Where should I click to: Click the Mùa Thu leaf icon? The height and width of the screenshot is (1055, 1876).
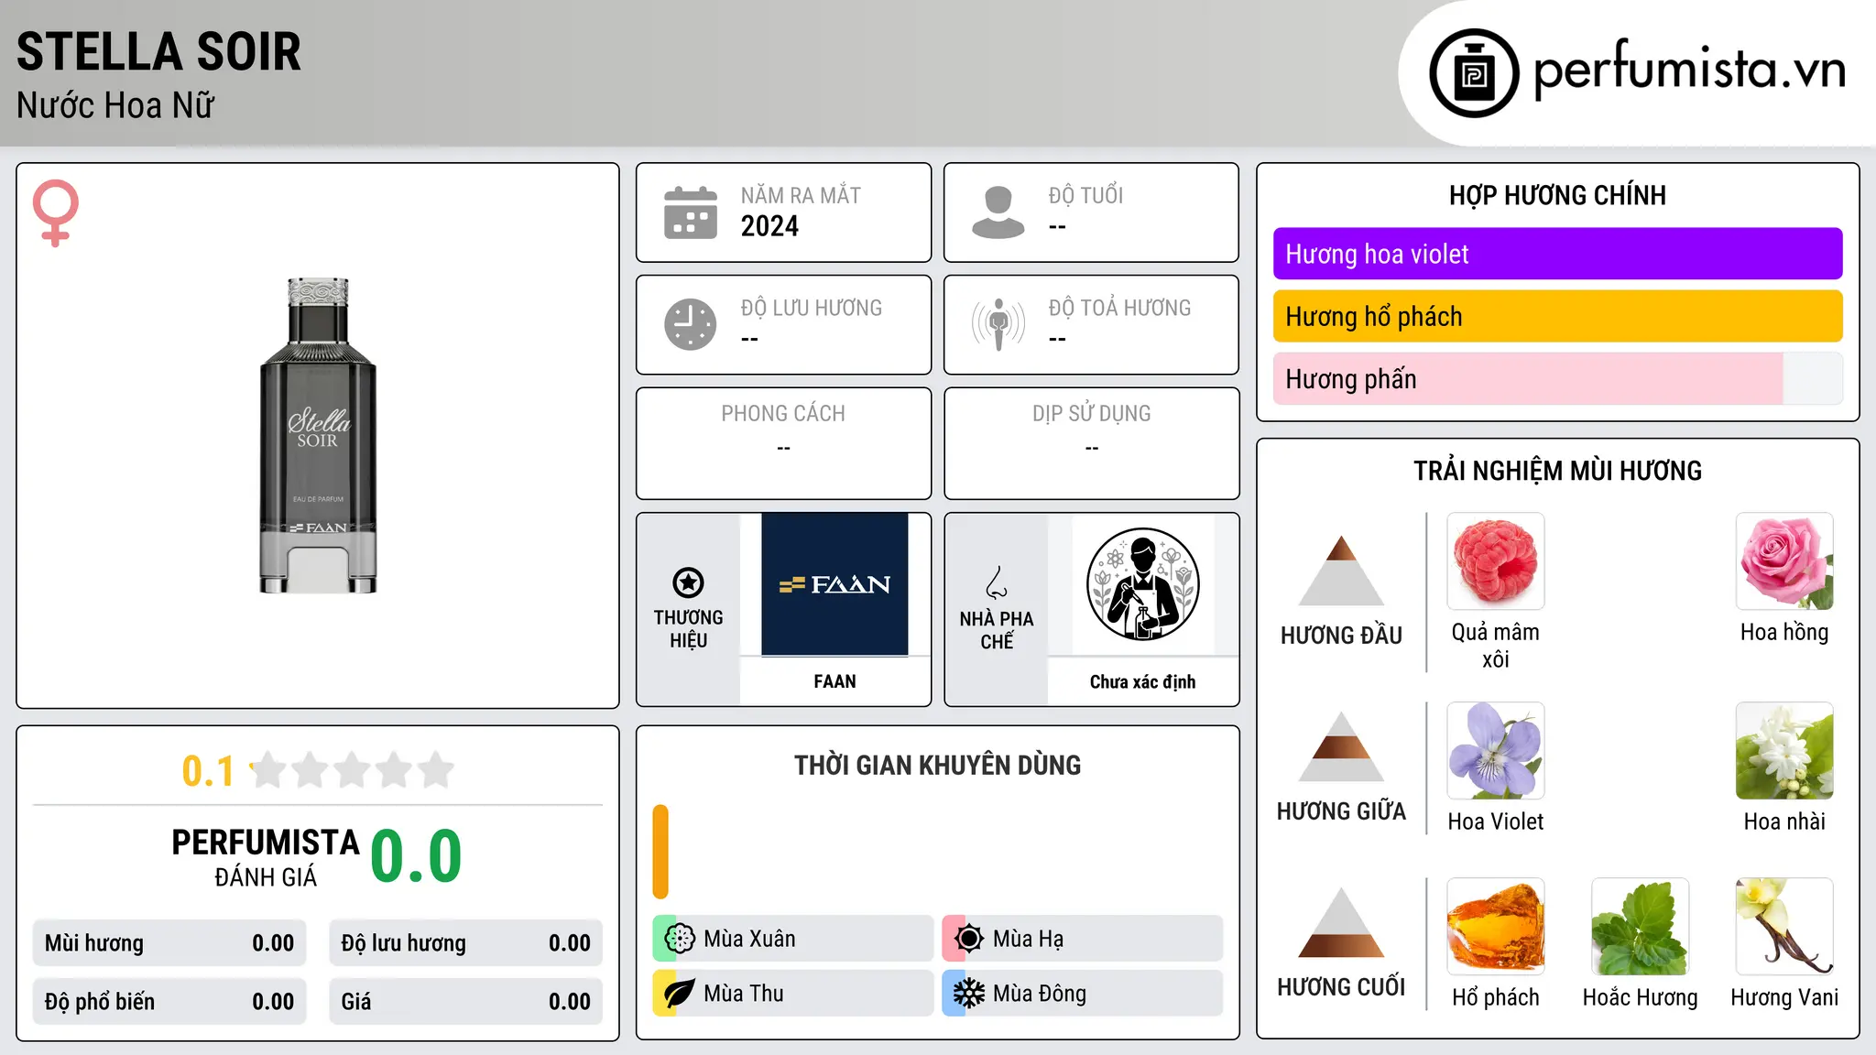click(x=680, y=994)
